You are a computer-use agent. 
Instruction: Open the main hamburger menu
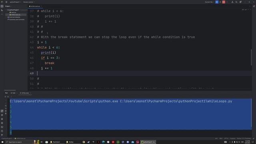click(x=6, y=2)
